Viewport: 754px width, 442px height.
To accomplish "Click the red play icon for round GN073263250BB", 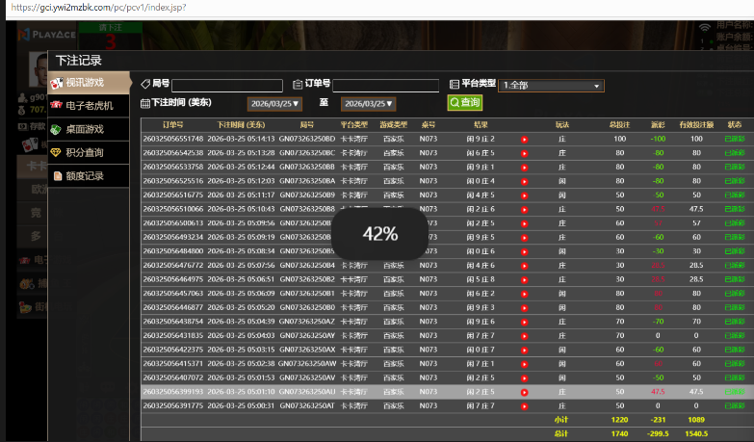I will 525,167.
